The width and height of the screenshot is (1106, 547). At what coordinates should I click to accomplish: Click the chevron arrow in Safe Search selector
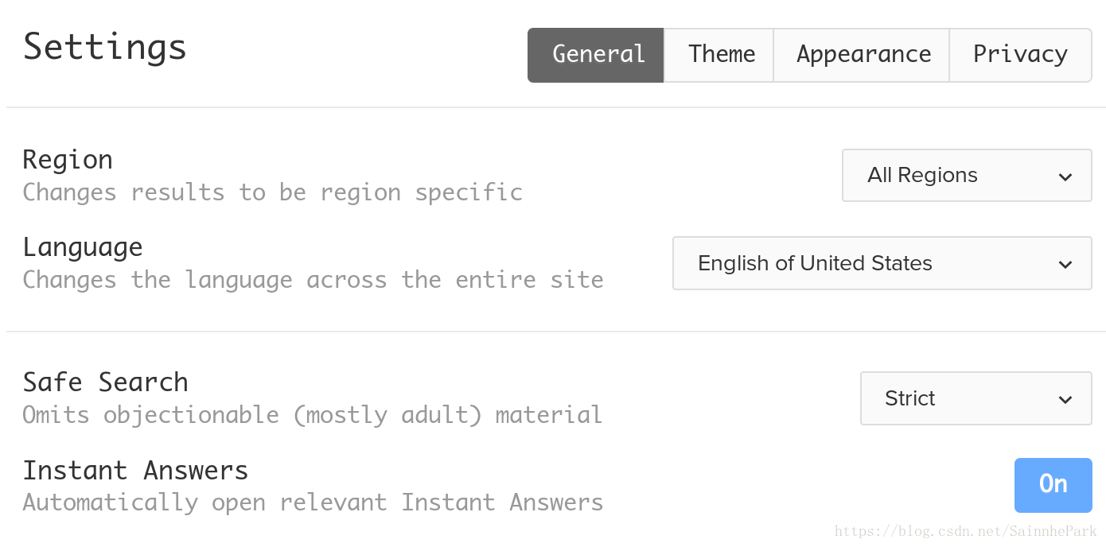coord(1065,399)
